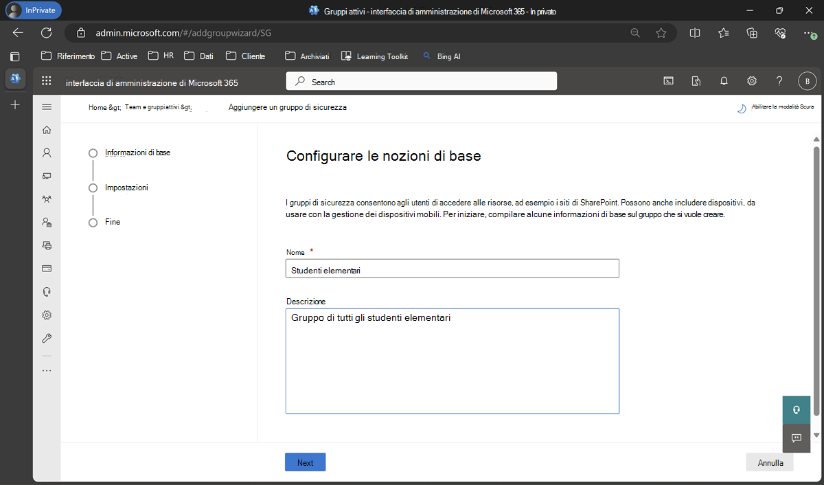
Task: Click the floating feedback chat button
Action: tap(797, 438)
